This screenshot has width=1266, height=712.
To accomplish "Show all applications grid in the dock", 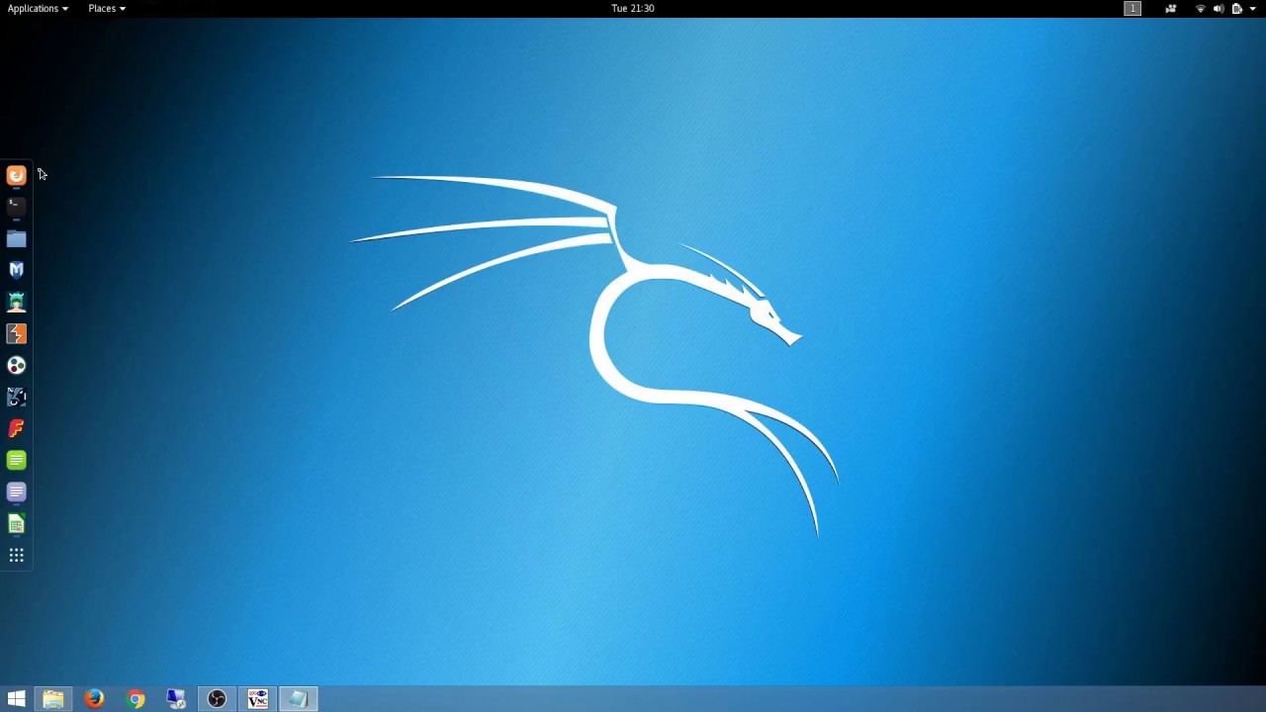I will tap(16, 555).
